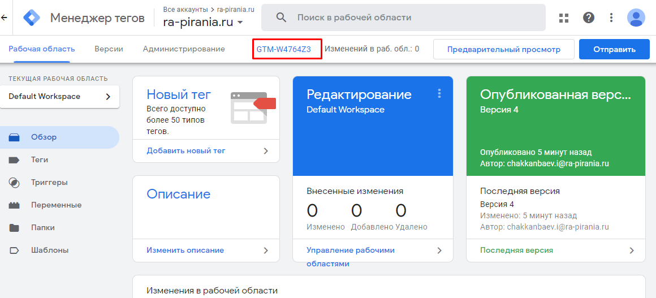Switch to the Версии tab
Screen dimensions: 656x298
[x=109, y=49]
